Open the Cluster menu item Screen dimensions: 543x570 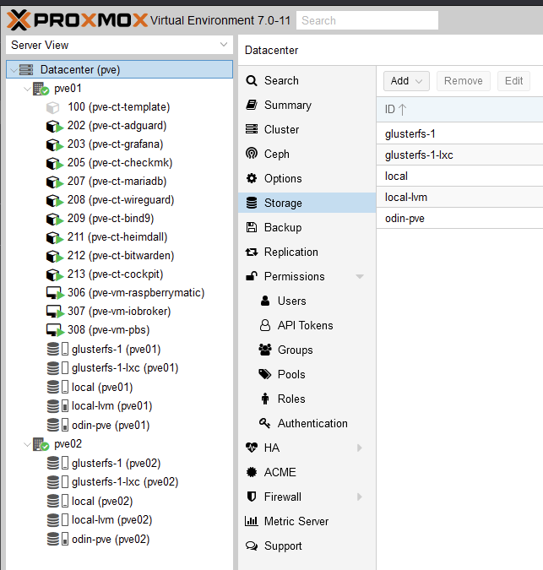(307, 129)
